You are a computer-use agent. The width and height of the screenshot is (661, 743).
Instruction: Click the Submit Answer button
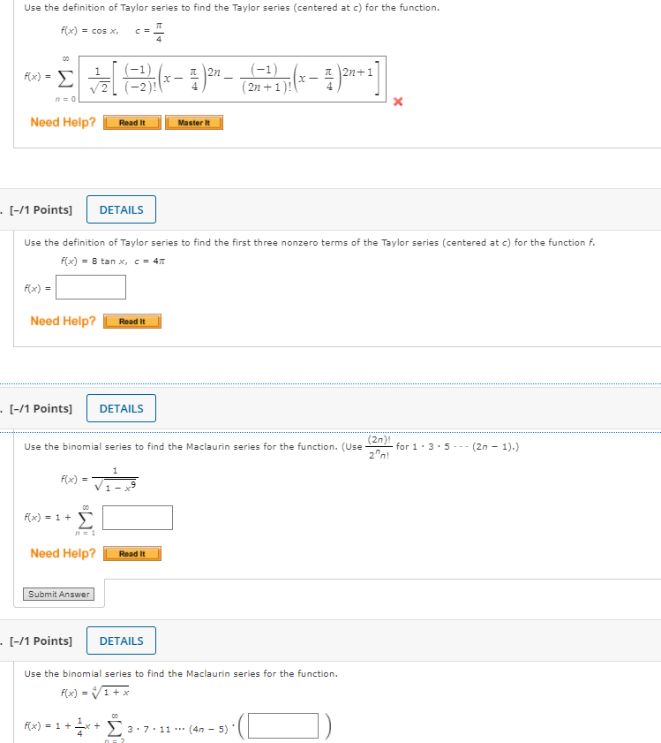(59, 594)
